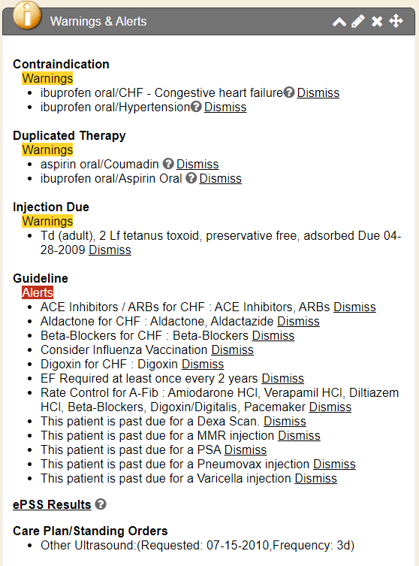Viewport: 419px width, 566px height.
Task: Dismiss the Td tetanus toxoid injection warning
Action: [x=110, y=250]
